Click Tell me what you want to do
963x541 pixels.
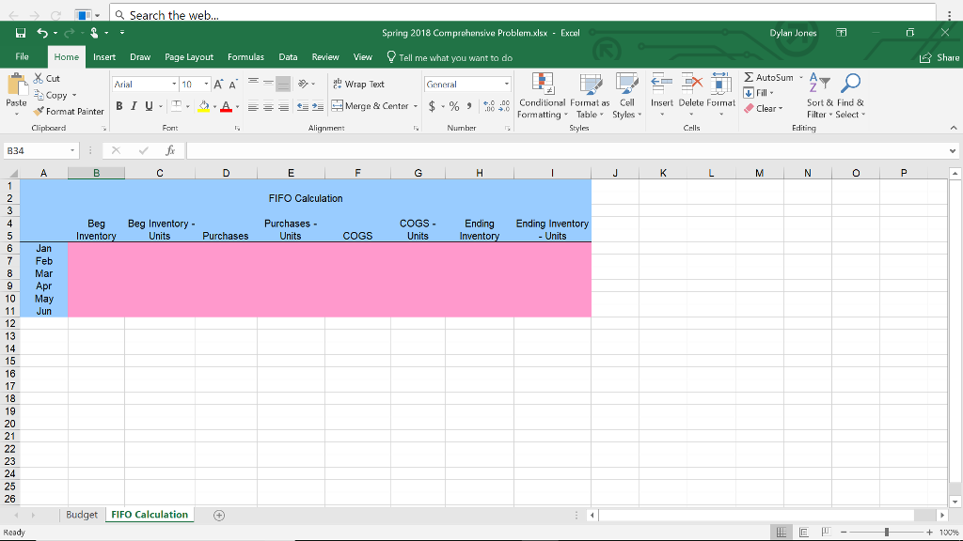(450, 57)
